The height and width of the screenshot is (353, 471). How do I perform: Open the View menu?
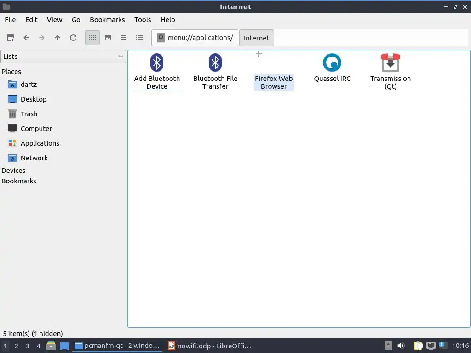coord(54,20)
